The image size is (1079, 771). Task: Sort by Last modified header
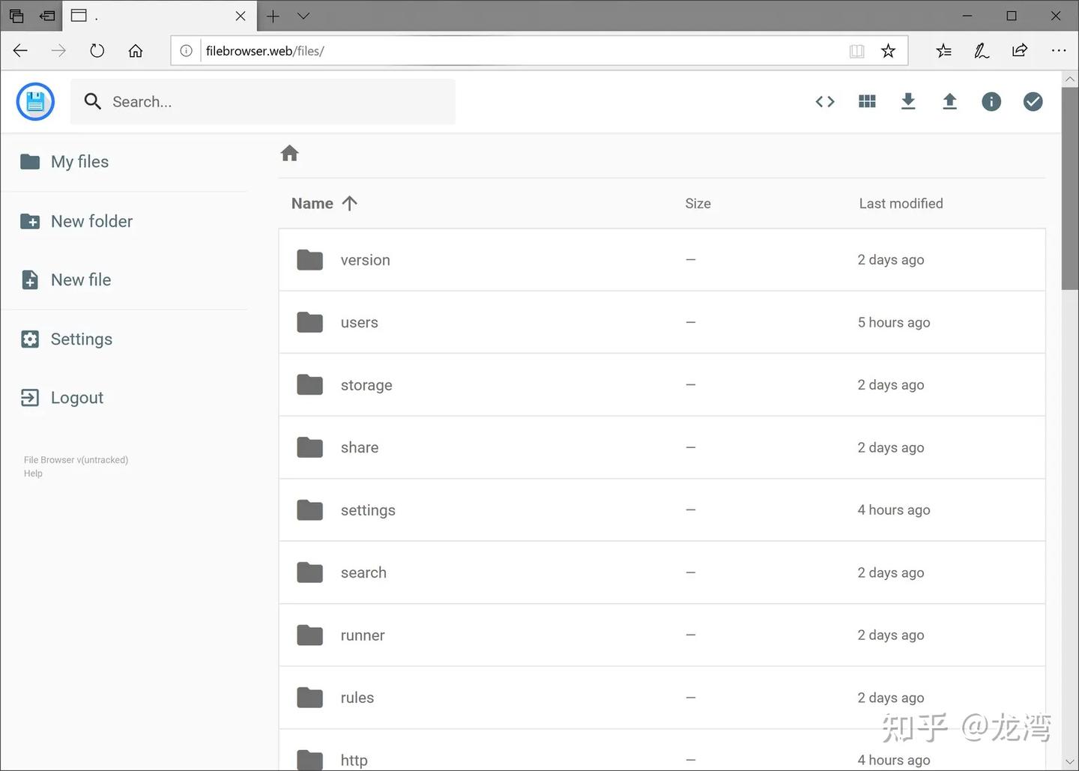(x=901, y=203)
